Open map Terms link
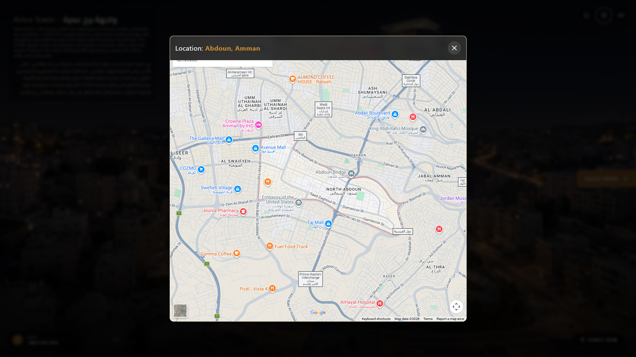Viewport: 636px width, 357px height. point(428,319)
